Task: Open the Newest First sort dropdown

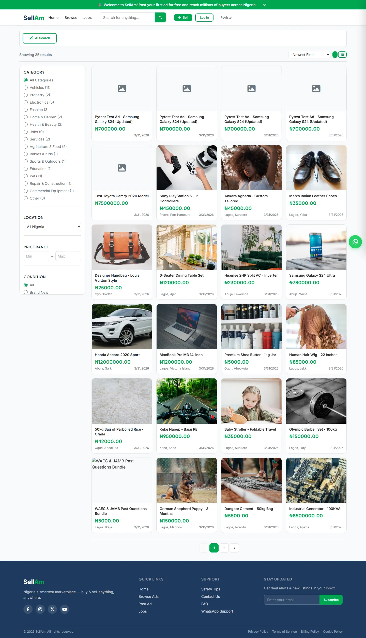Action: 309,54
